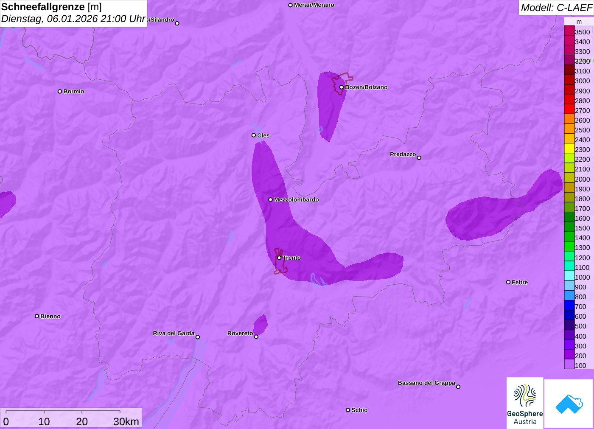This screenshot has height=429, width=594.
Task: Select the 200 m purple legend swatch
Action: (569, 354)
